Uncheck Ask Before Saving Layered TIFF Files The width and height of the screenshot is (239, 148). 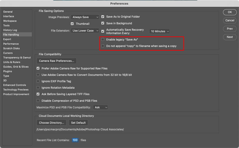pos(38,94)
